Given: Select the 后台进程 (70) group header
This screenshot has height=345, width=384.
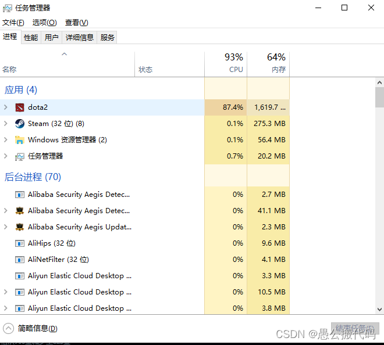Looking at the screenshot, I should 33,177.
